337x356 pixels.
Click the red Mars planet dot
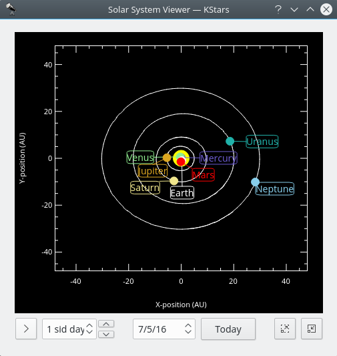[x=181, y=162]
